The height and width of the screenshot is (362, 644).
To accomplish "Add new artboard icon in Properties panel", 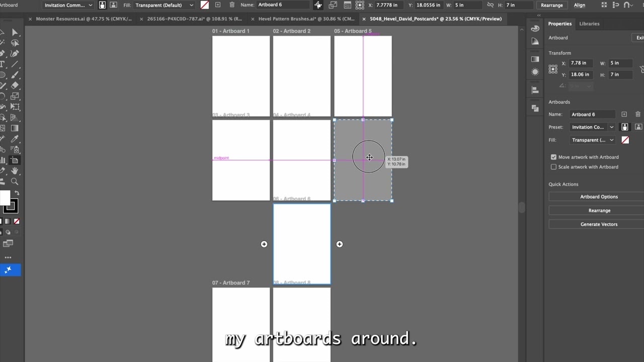I will point(624,114).
